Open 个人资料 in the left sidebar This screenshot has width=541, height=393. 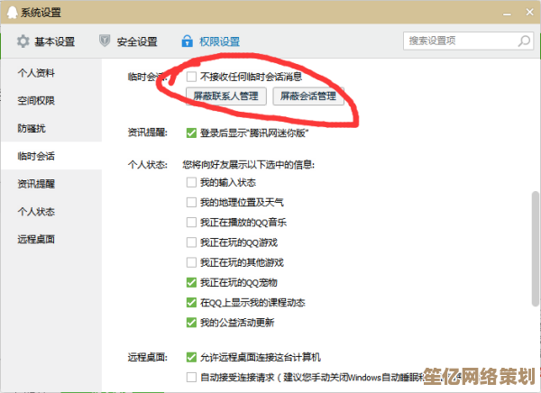[x=36, y=73]
